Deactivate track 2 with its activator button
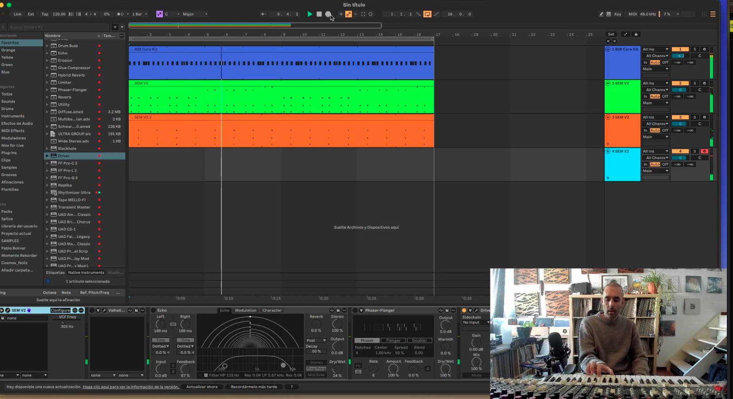Image resolution: width=733 pixels, height=399 pixels. click(680, 83)
